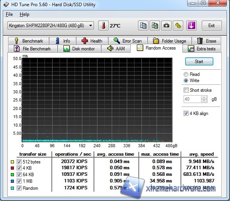Click the avg. access time column header
The width and height of the screenshot is (230, 201).
[x=116, y=154]
